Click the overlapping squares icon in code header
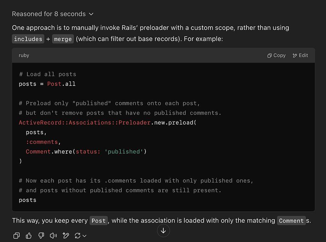Viewport: 326px width, 242px height. pyautogui.click(x=270, y=55)
